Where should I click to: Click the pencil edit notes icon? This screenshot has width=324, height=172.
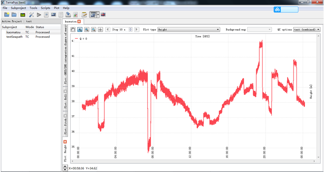click(x=84, y=15)
